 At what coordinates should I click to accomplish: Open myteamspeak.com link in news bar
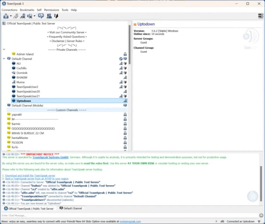pos(130,221)
